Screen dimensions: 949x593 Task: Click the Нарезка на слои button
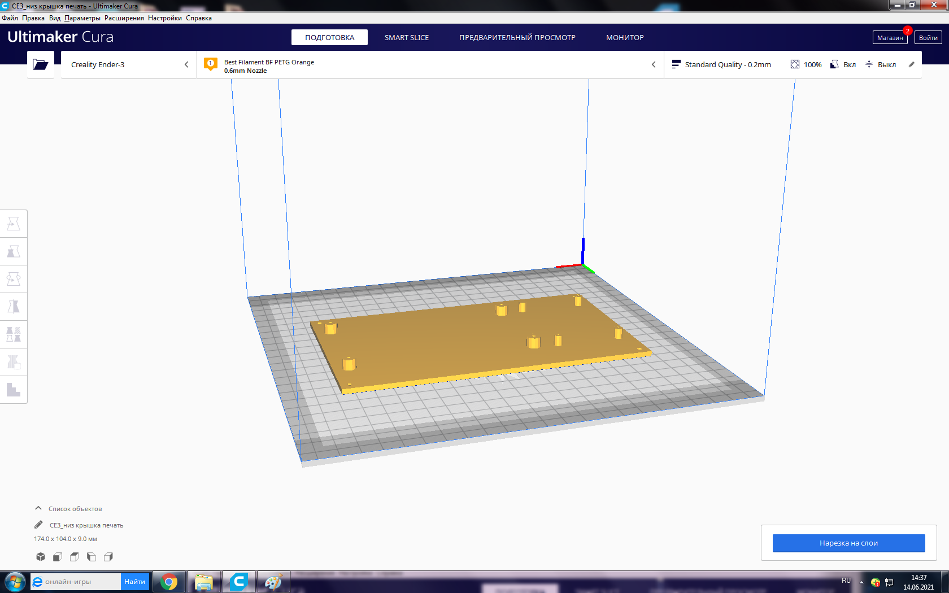coord(848,543)
